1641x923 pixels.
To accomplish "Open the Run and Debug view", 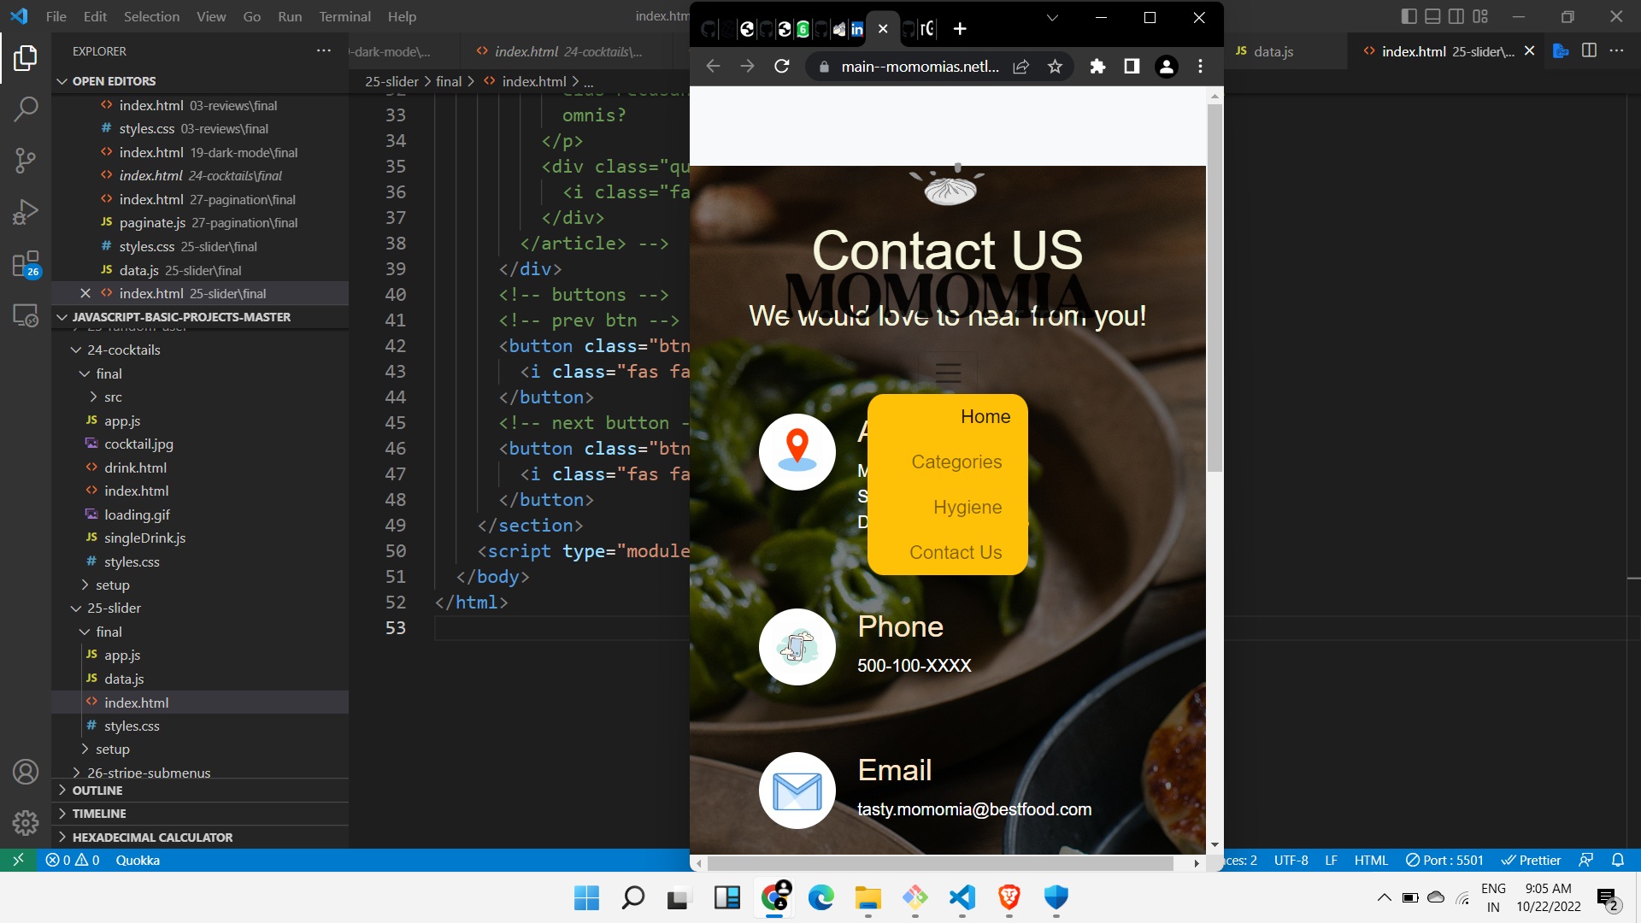I will pos(26,212).
